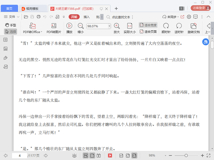Open the outline/bookmark sidebar panel
The width and height of the screenshot is (214, 160).
[x=6, y=40]
